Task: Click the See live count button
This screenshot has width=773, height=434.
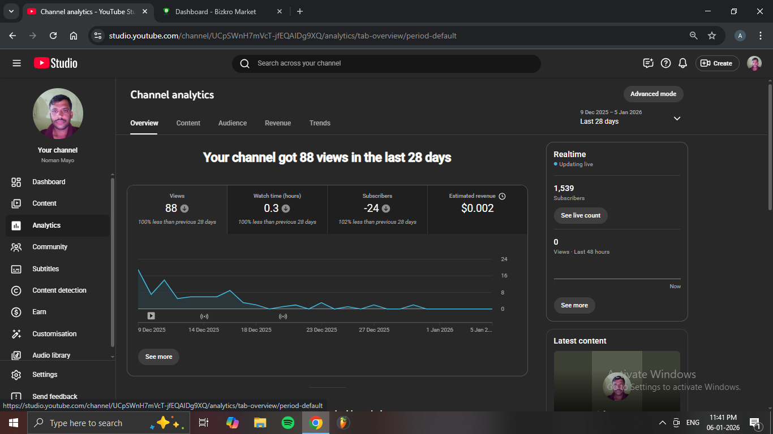Action: click(x=581, y=215)
